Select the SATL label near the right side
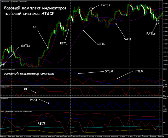168x138 pixels. tap(128, 39)
